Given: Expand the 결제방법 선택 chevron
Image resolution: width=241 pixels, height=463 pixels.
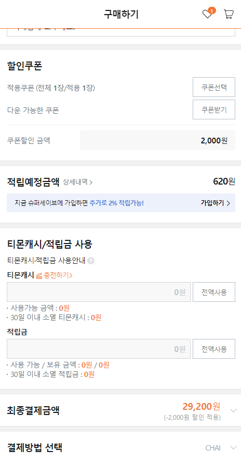Looking at the screenshot, I should pos(233,448).
